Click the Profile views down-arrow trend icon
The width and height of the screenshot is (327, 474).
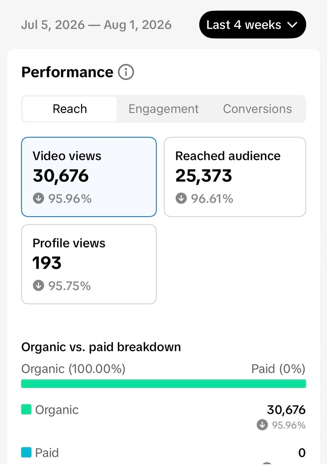click(38, 285)
